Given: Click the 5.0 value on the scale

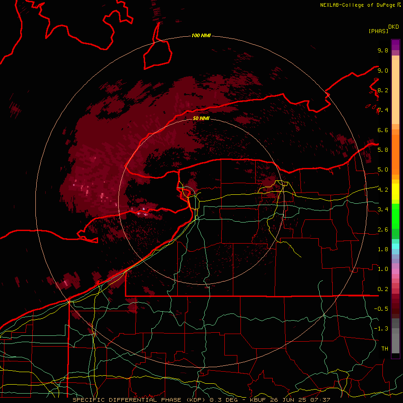Looking at the screenshot, I should (383, 170).
